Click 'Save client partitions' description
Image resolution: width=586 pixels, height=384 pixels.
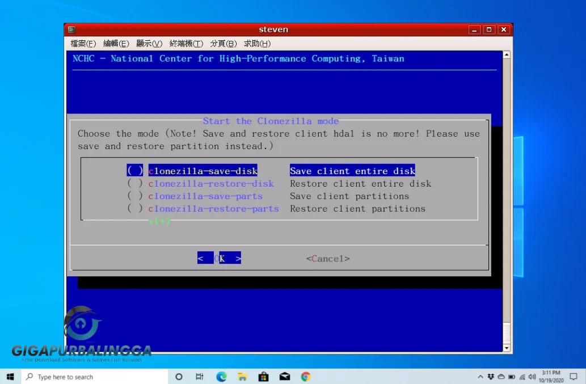(x=349, y=196)
